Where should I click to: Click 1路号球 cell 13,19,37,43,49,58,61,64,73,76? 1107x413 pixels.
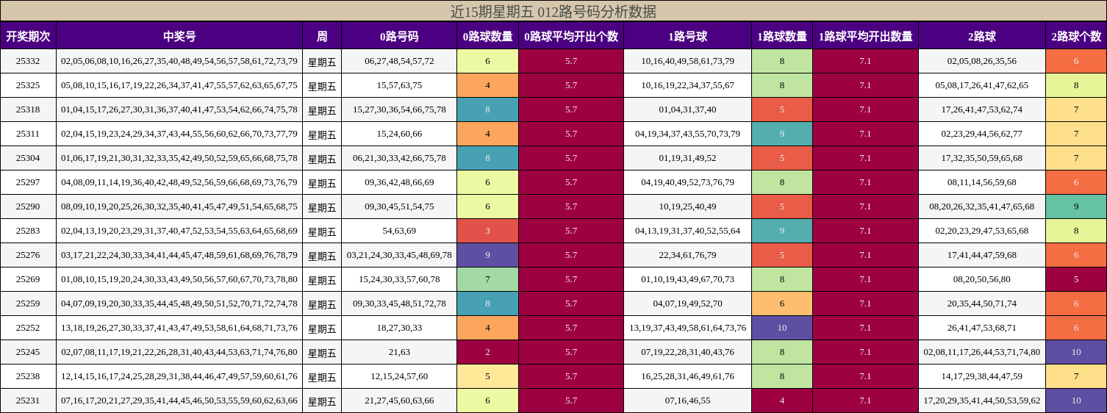687,328
